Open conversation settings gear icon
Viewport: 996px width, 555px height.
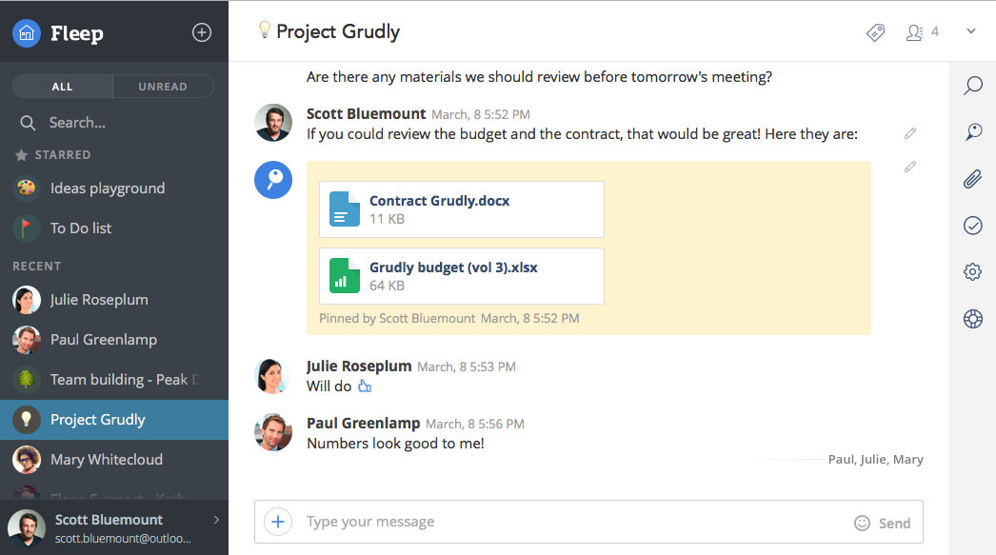click(972, 272)
